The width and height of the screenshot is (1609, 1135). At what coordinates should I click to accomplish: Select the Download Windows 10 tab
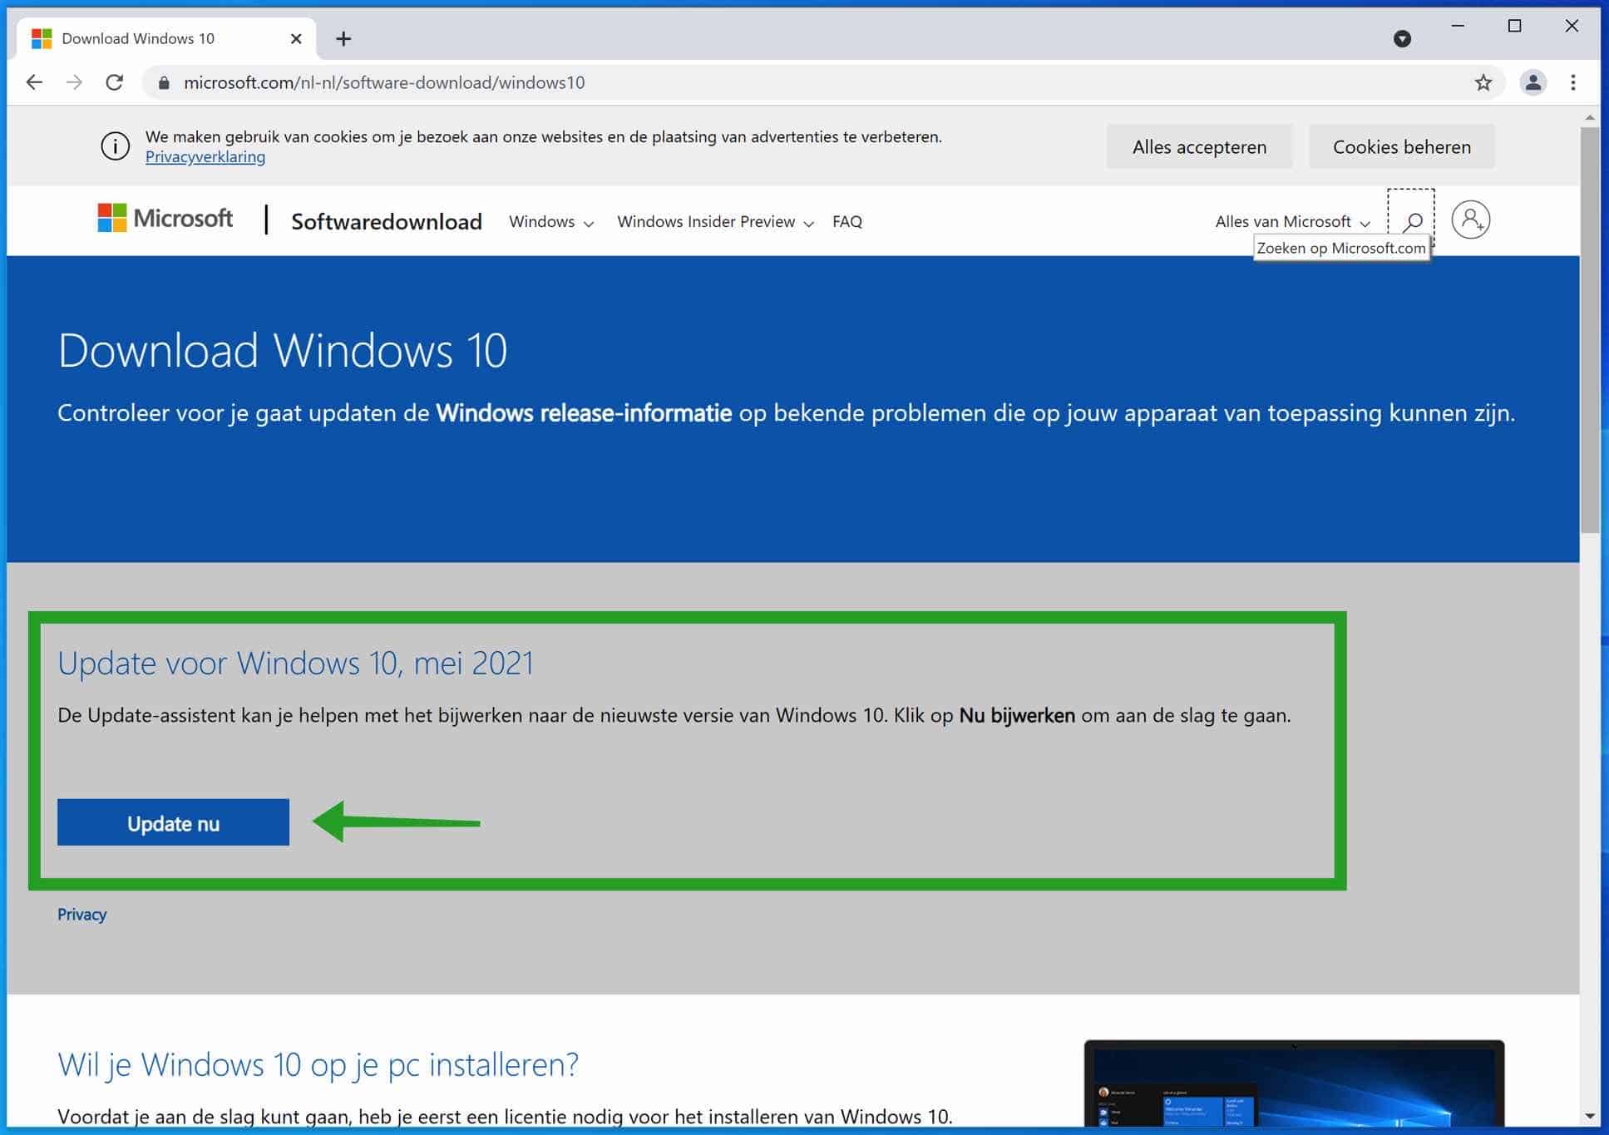pyautogui.click(x=138, y=38)
